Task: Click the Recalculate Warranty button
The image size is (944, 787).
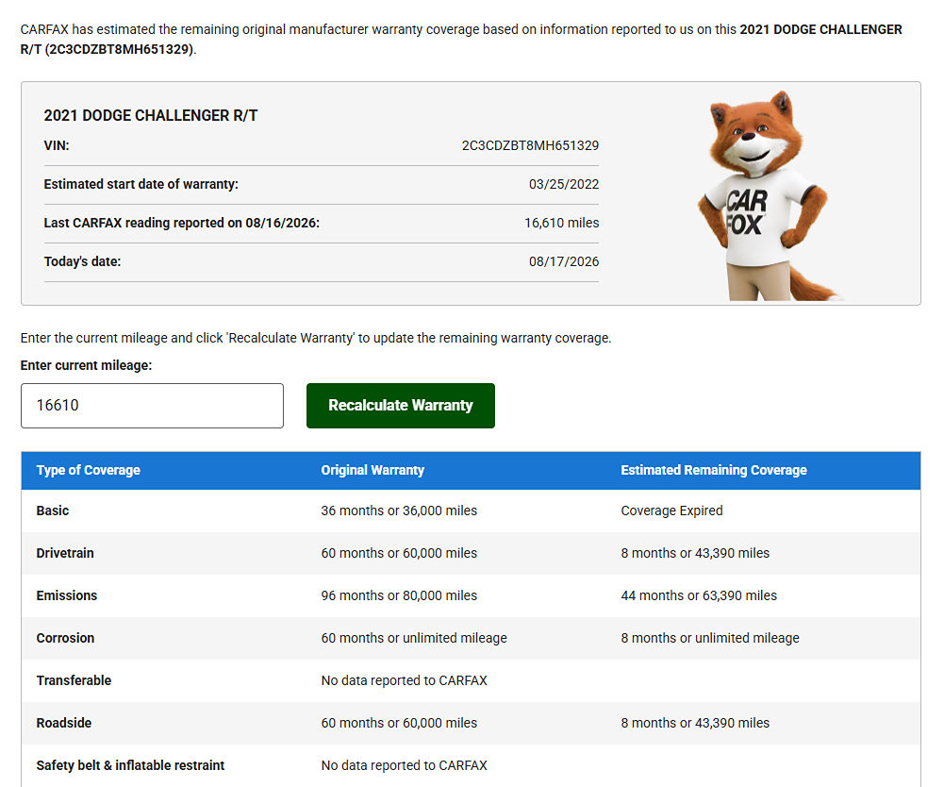Action: 401,406
